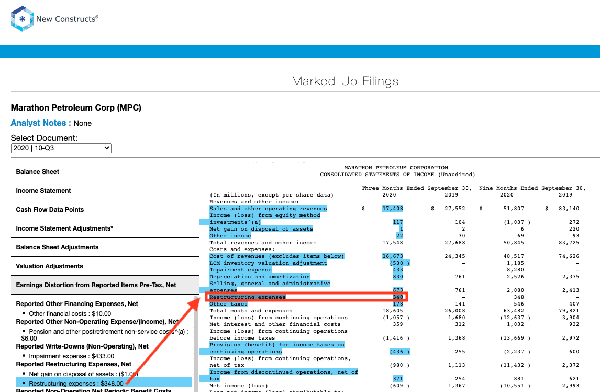Click the New Constructs hexagon logo icon
The height and width of the screenshot is (392, 600).
click(22, 19)
